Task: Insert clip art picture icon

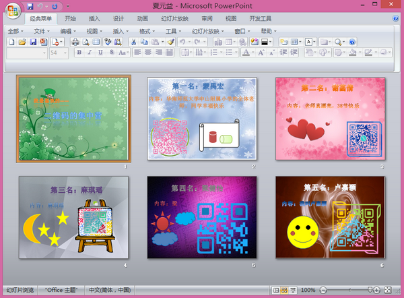Action: pos(255,42)
